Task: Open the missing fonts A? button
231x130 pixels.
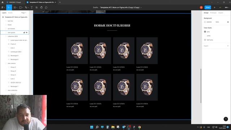Action: [x=220, y=8]
